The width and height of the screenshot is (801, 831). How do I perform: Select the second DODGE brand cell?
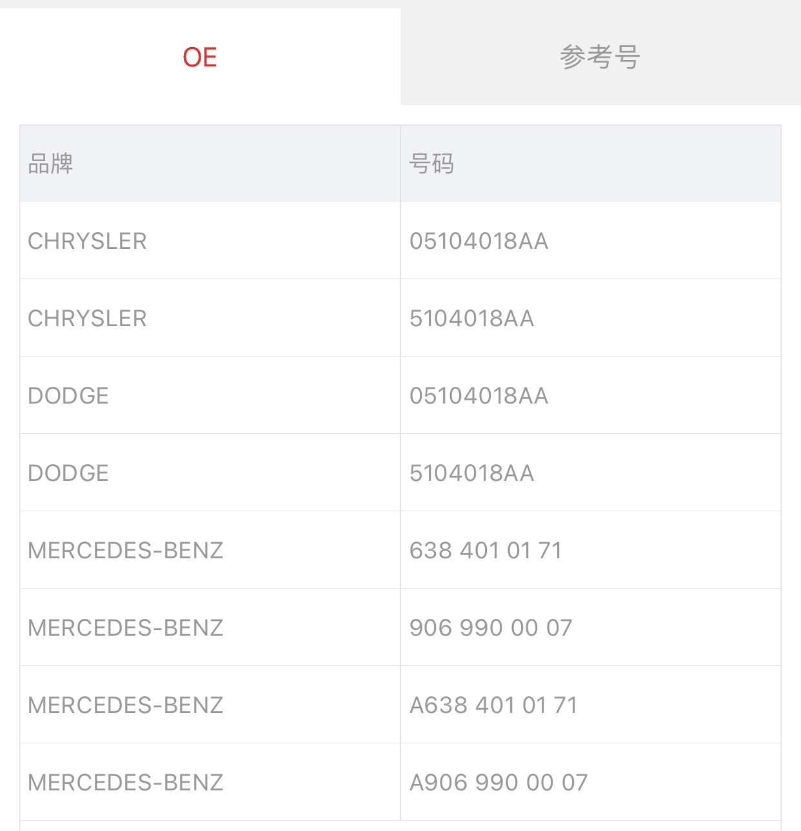click(68, 473)
